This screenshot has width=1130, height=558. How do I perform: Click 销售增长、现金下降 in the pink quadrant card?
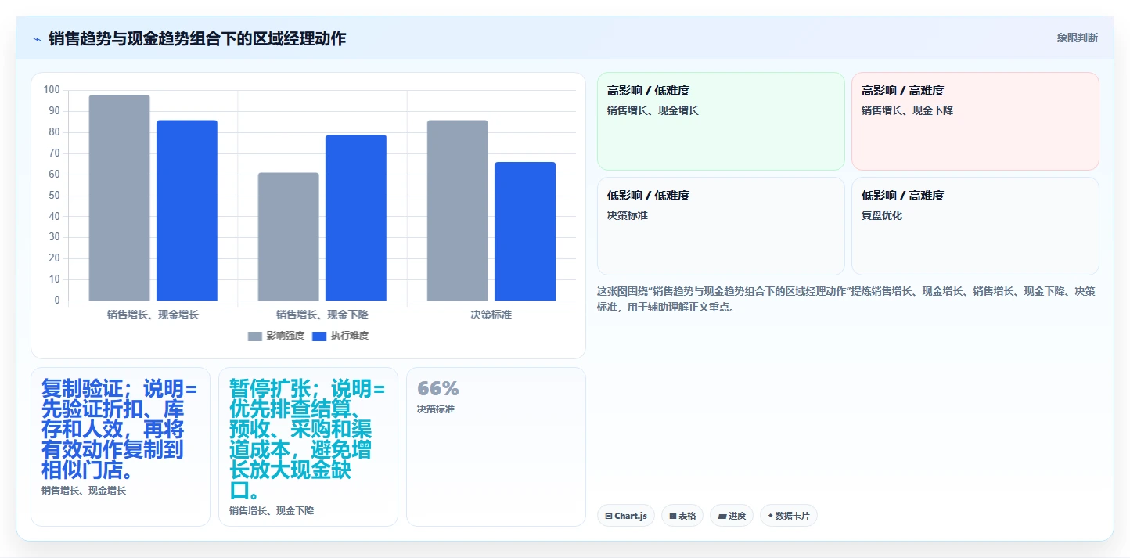[907, 110]
